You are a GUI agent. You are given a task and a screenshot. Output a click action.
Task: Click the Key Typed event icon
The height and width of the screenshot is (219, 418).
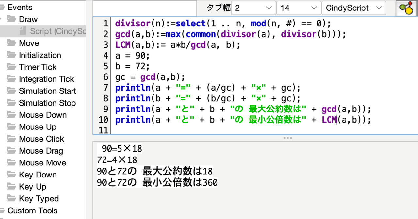coord(11,198)
